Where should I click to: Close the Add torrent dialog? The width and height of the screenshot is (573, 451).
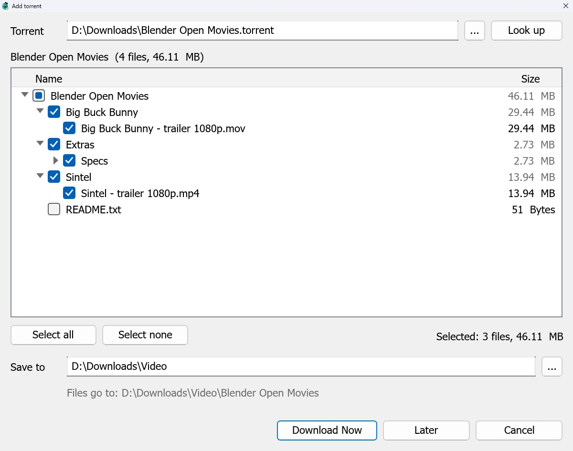pos(565,6)
